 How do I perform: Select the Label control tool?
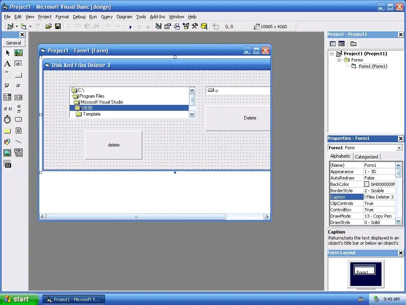pyautogui.click(x=8, y=64)
